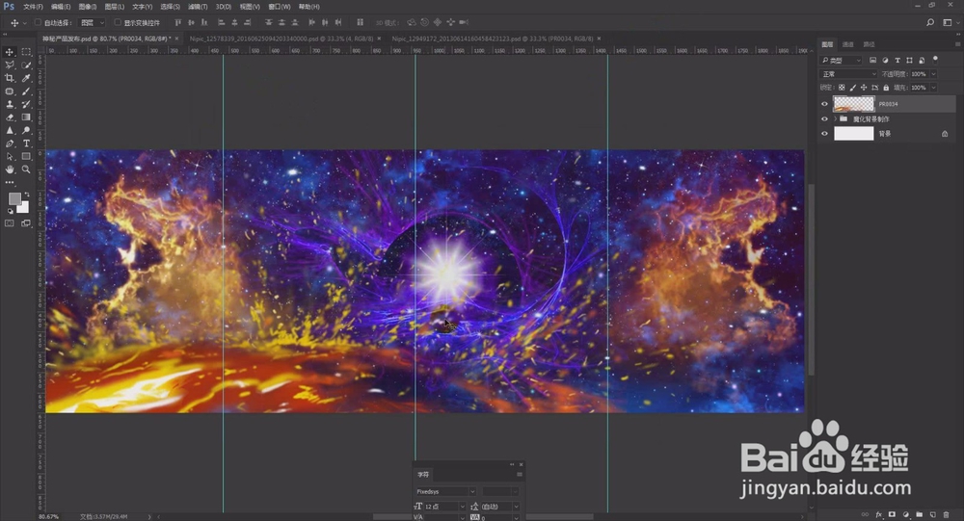Open the 12 点 font size dropdown
This screenshot has width=964, height=521.
[443, 507]
